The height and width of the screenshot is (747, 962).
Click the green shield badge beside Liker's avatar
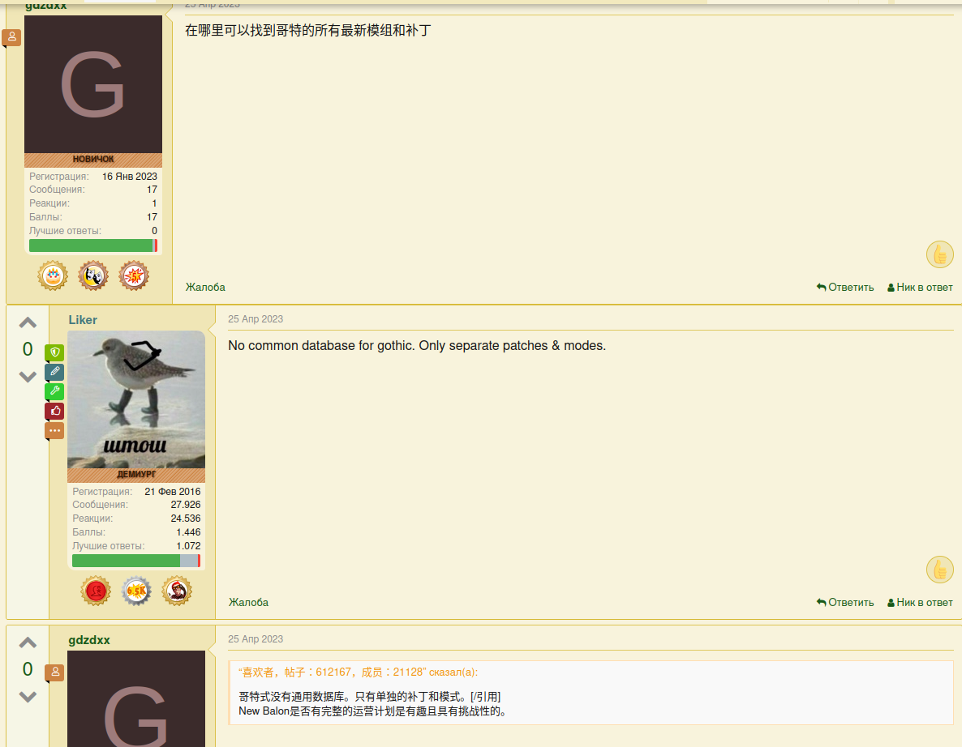pos(54,352)
